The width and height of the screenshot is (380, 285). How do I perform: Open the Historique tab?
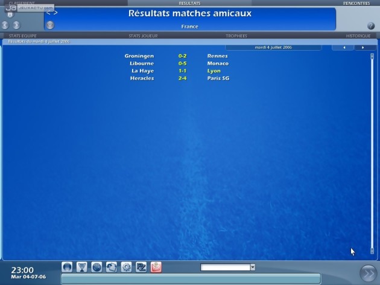[358, 36]
